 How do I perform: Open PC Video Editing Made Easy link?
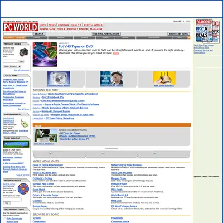click(60, 118)
